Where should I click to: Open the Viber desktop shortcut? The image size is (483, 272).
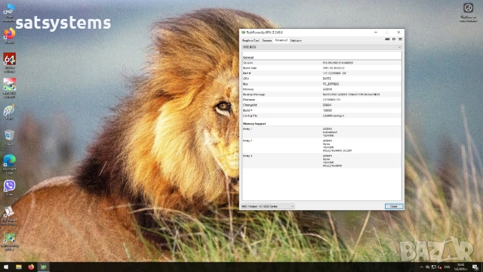click(9, 188)
